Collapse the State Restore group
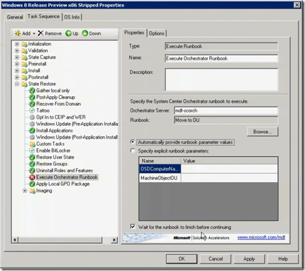This screenshot has width=305, height=271. coord(17,84)
